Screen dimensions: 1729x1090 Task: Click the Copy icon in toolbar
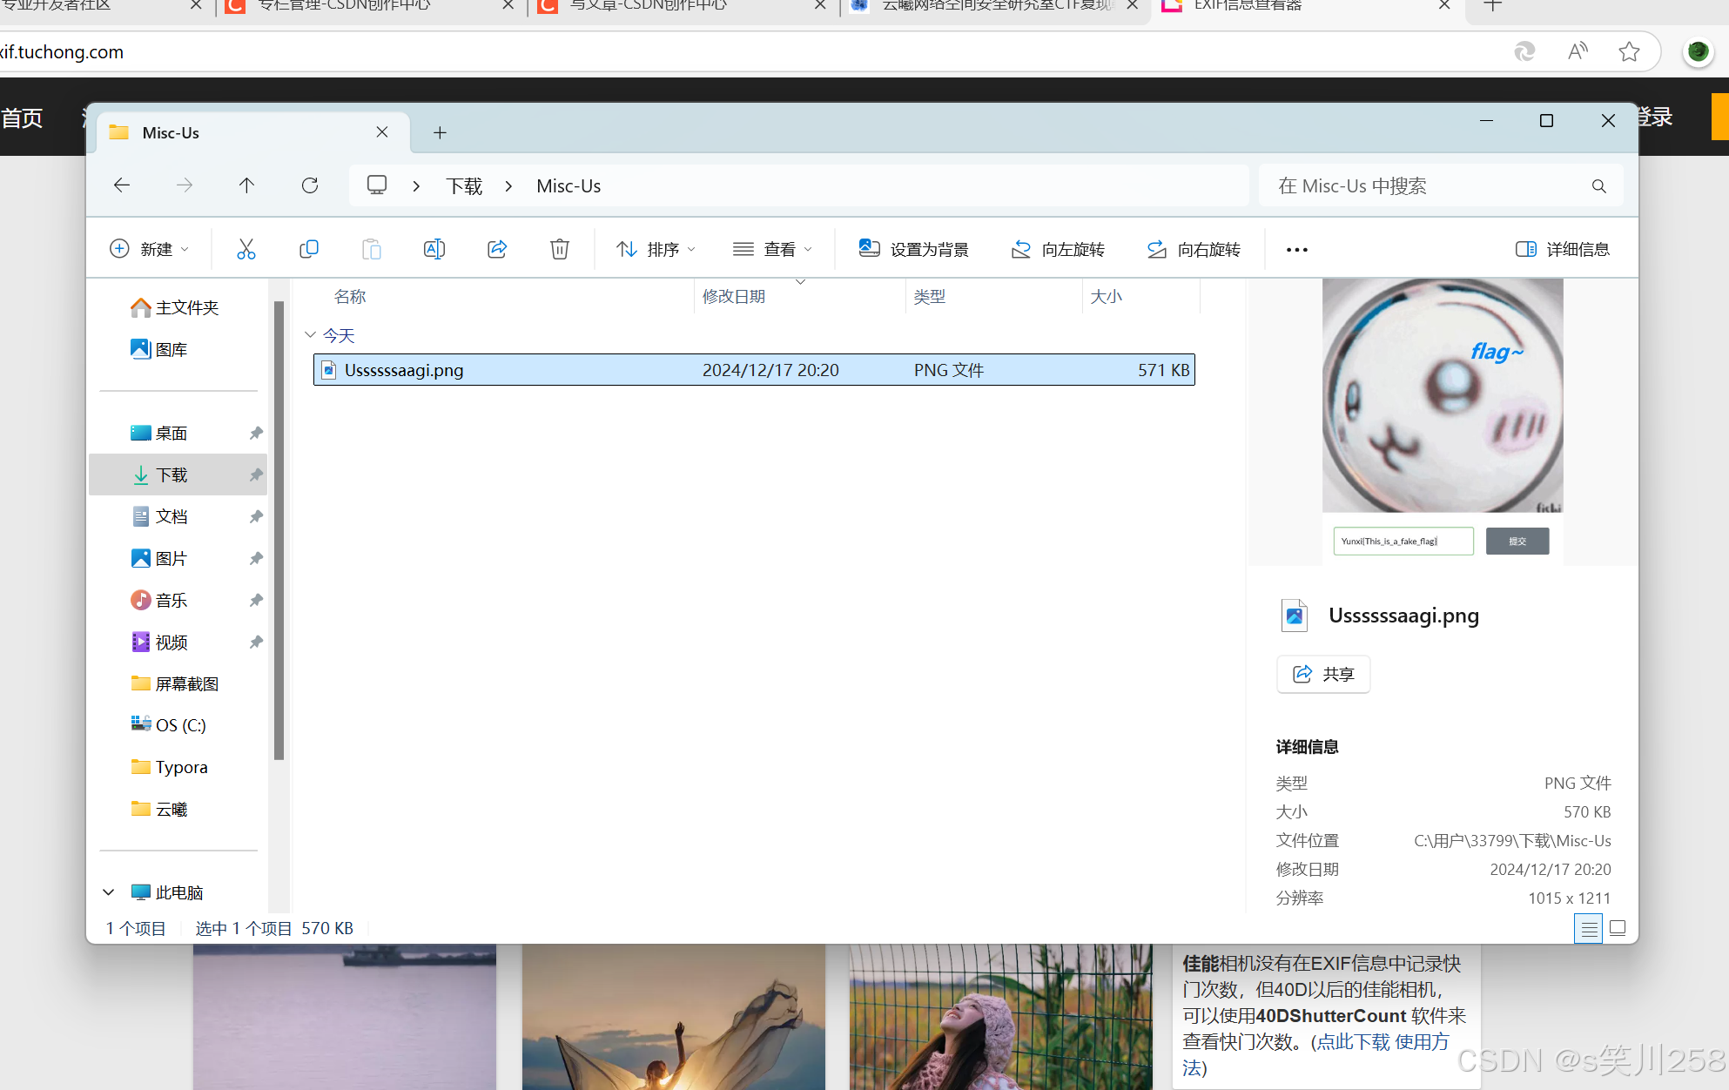308,250
